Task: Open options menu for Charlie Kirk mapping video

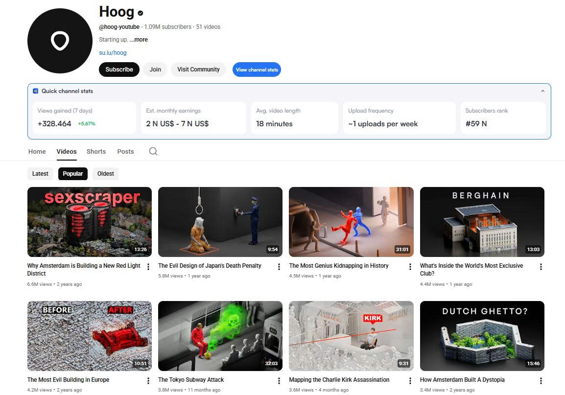Action: pyautogui.click(x=410, y=381)
